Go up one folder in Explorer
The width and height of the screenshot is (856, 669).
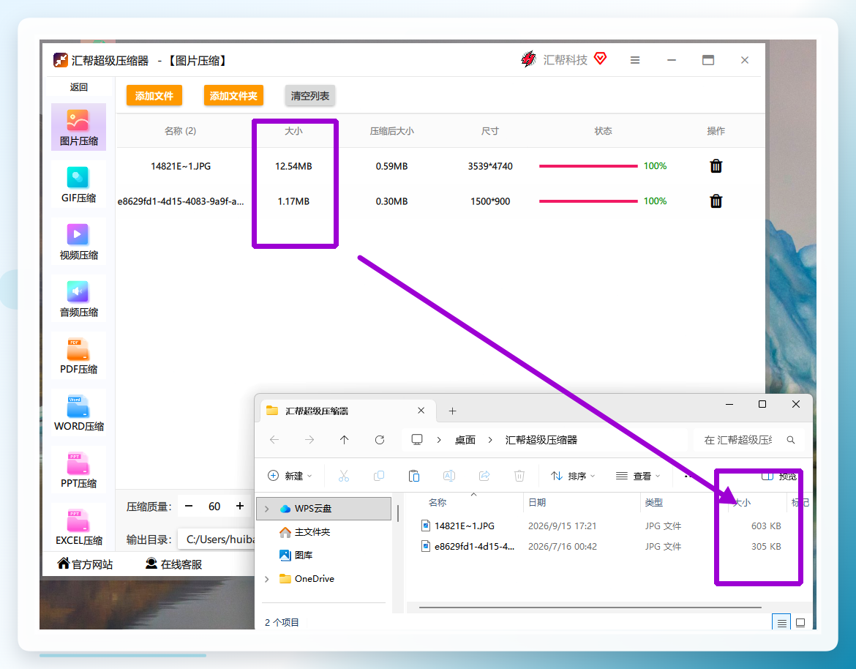(345, 440)
